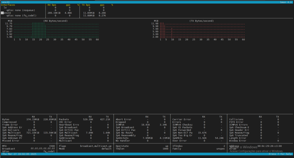Click the 'Interfaces' column header
This screenshot has width=294, height=158.
click(8, 5)
